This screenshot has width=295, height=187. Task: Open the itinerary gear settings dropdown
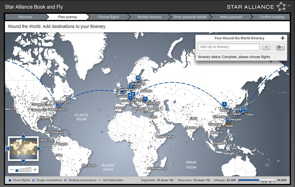pos(280,47)
